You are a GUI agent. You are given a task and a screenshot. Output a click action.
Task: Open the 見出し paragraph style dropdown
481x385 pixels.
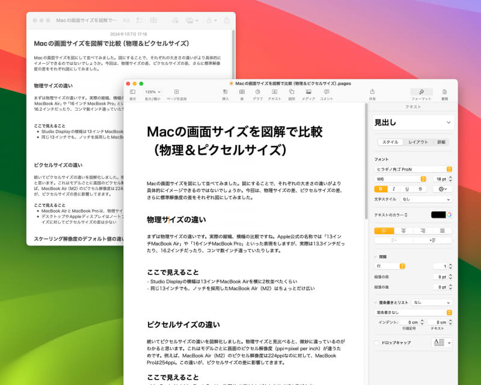[412, 123]
